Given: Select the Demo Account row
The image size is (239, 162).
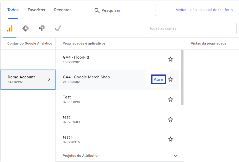Looking at the screenshot, I should pyautogui.click(x=28, y=79).
